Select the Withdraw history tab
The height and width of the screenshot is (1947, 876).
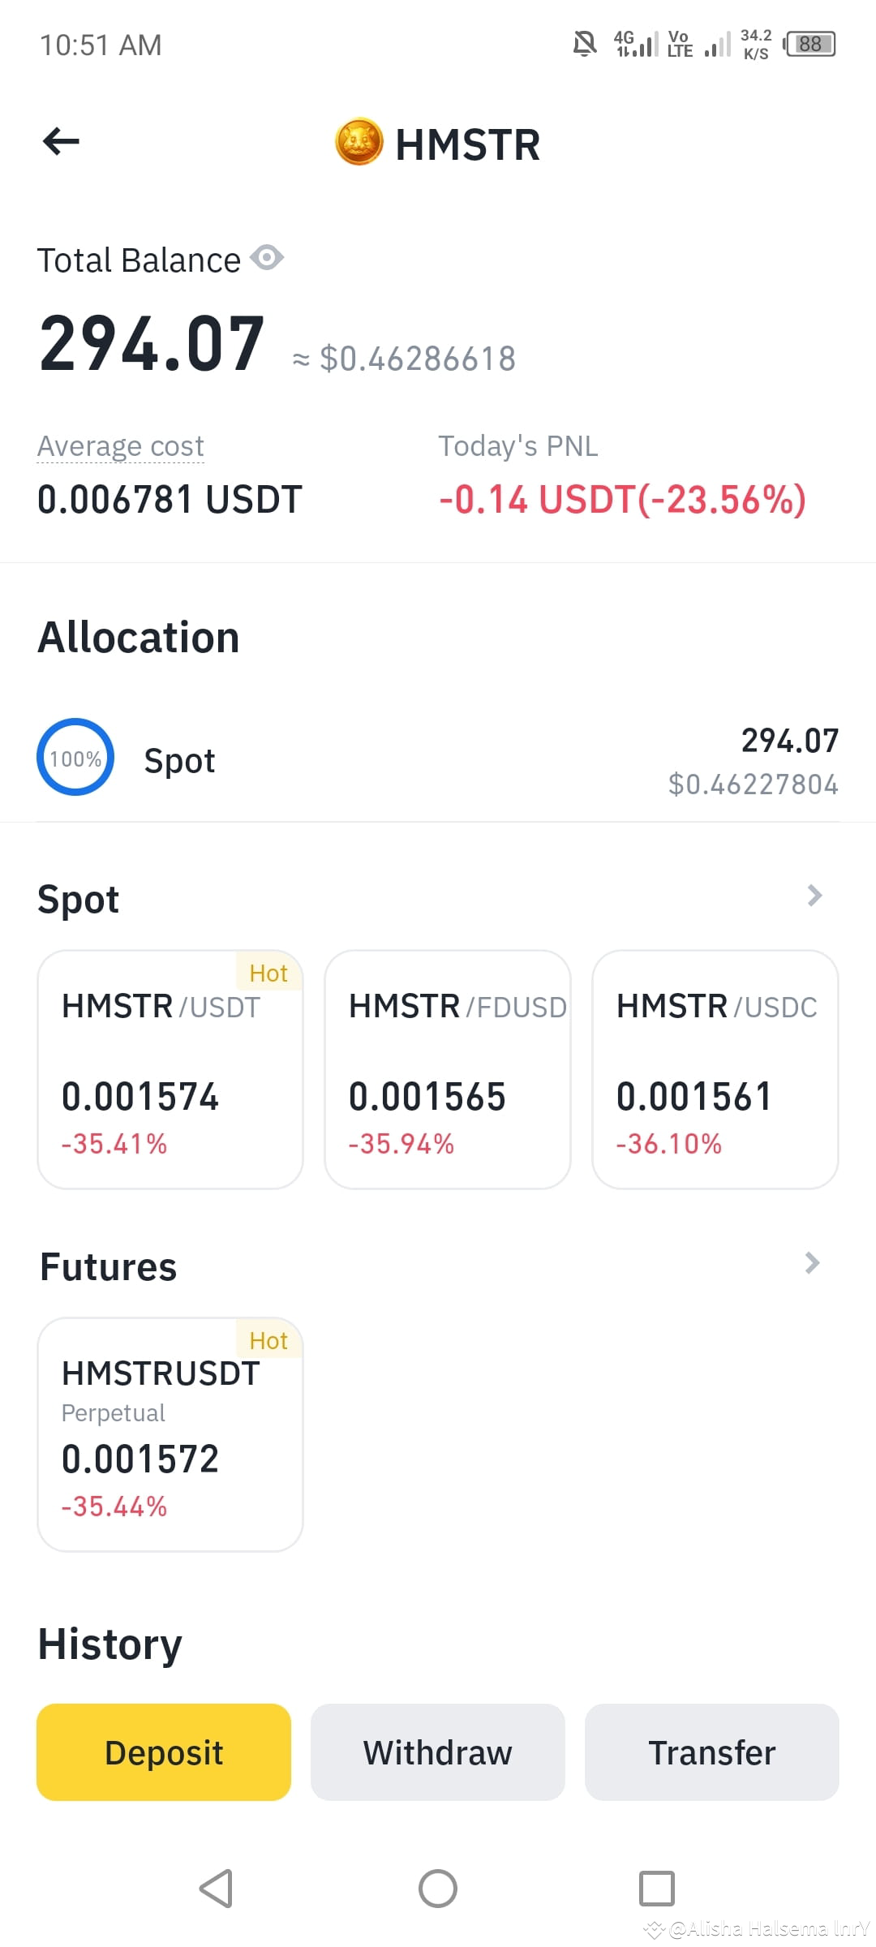(x=438, y=1752)
